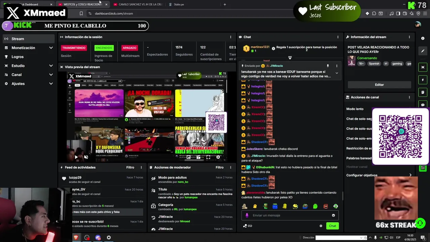Open Brave wallet icon

405,13
